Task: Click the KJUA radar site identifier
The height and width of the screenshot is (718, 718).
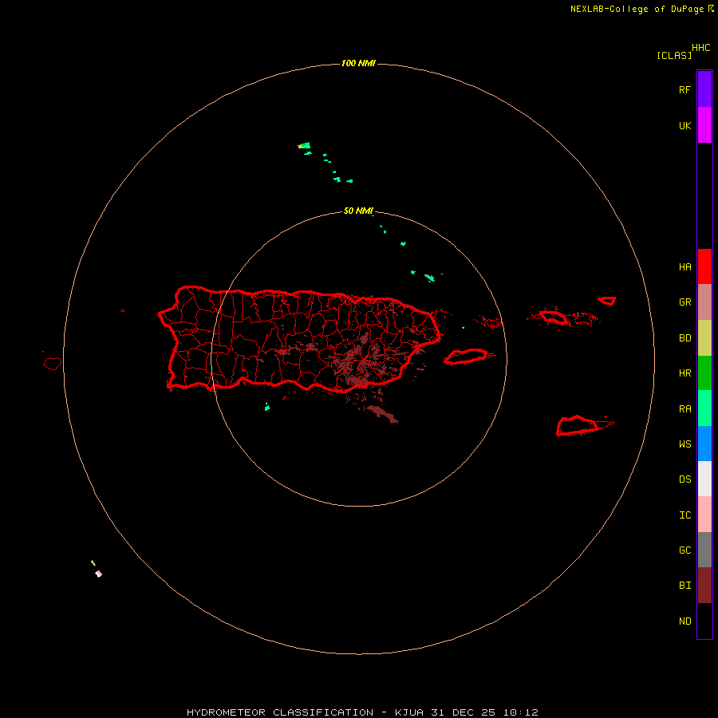Action: (409, 712)
